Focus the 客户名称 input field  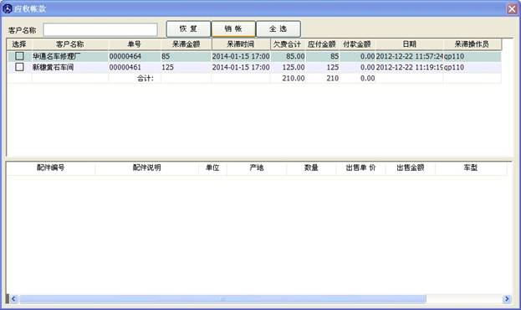[x=100, y=30]
